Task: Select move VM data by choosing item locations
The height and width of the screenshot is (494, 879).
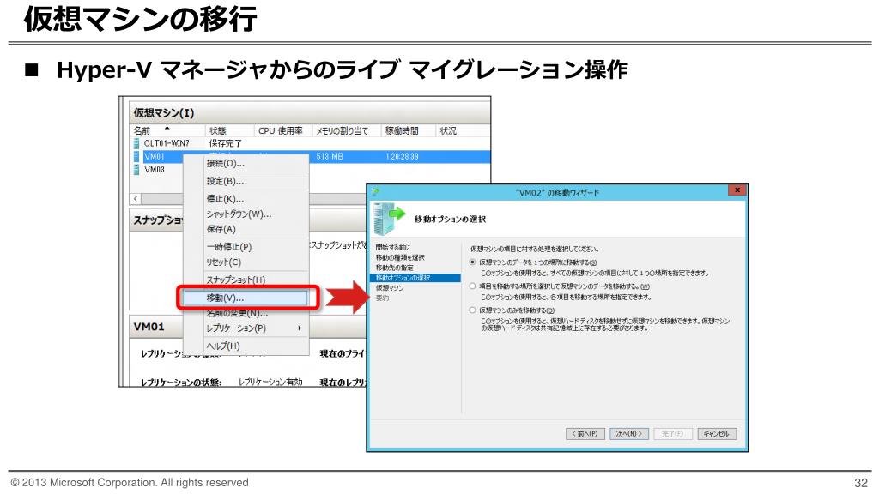Action: [x=473, y=286]
